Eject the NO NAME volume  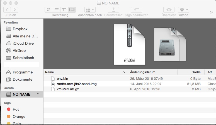(x=38, y=94)
